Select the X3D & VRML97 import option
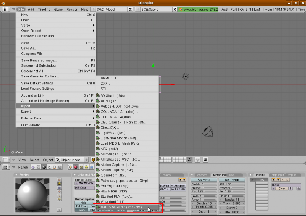 (x=122, y=207)
